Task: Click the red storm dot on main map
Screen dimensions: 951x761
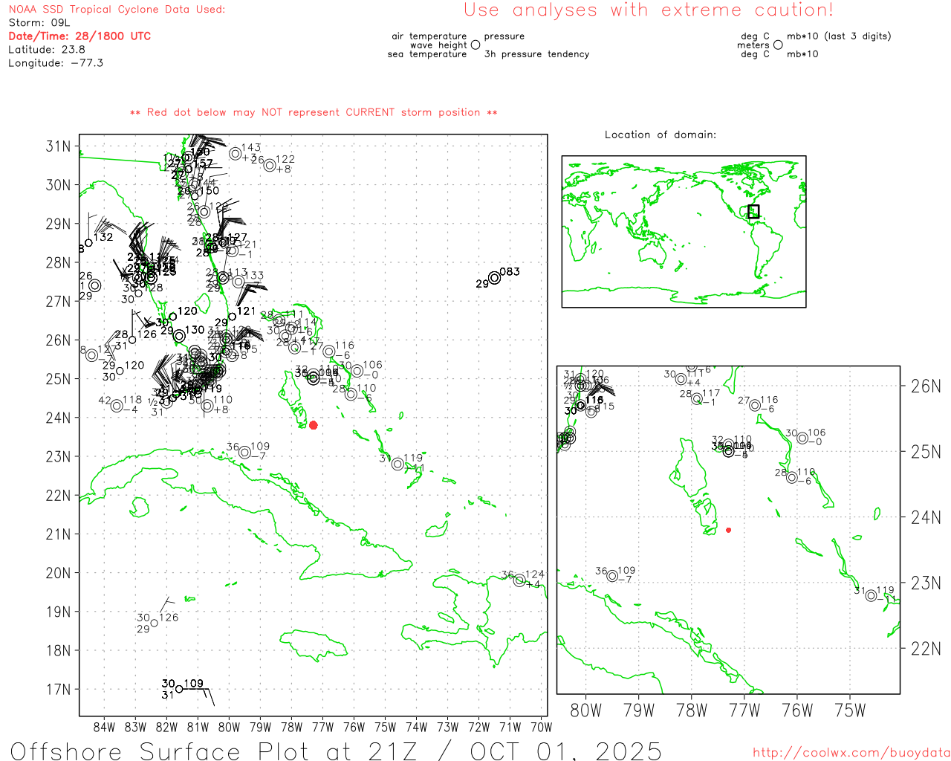Action: pos(313,425)
